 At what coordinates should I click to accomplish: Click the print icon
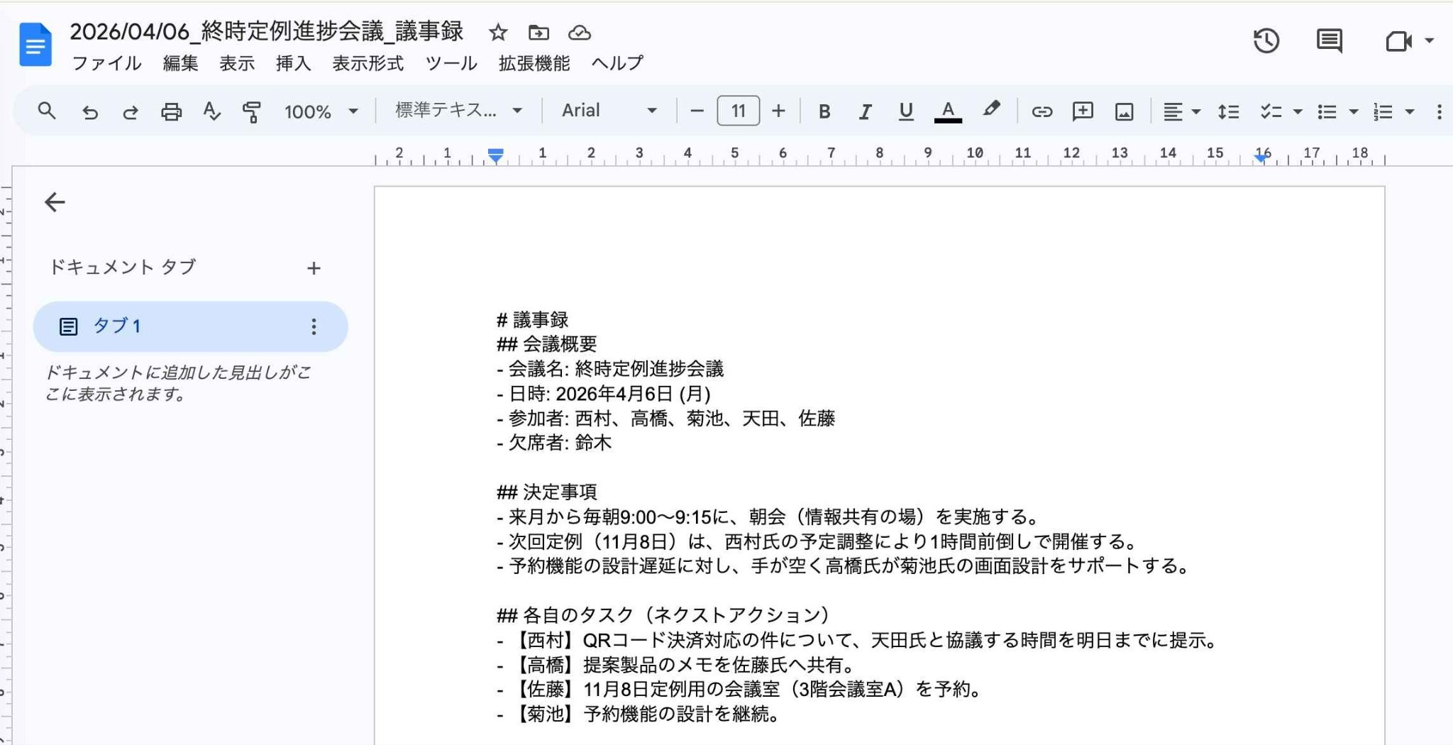pyautogui.click(x=171, y=111)
